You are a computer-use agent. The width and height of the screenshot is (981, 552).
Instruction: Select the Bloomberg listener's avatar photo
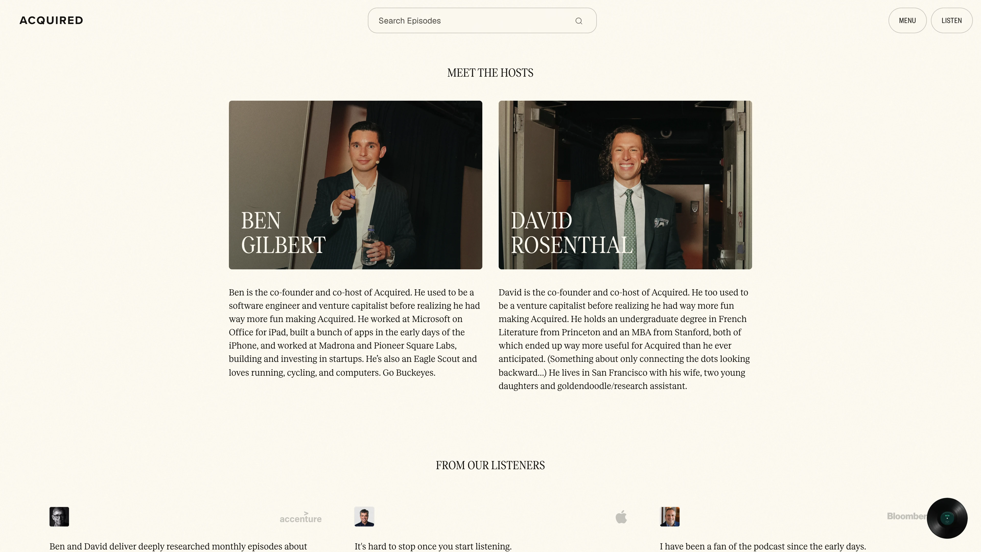pos(670,516)
